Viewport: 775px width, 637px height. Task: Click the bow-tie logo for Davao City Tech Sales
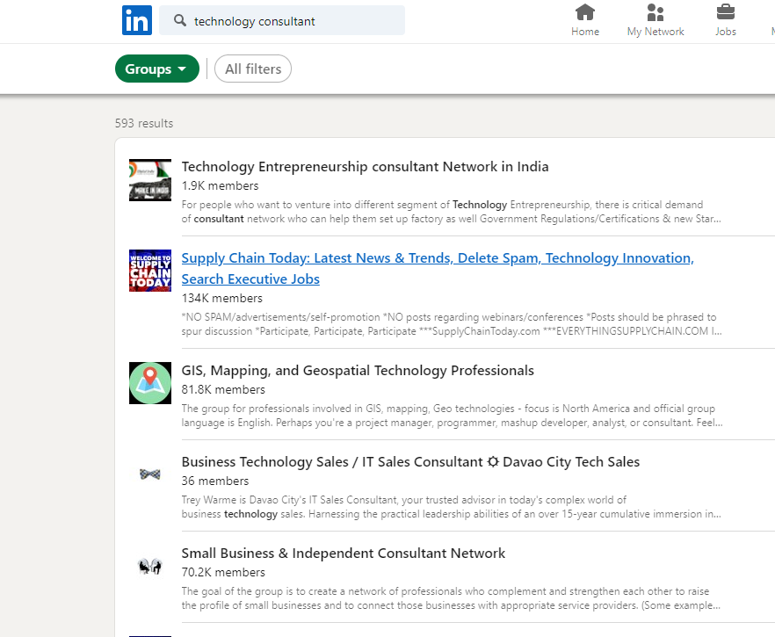click(149, 474)
